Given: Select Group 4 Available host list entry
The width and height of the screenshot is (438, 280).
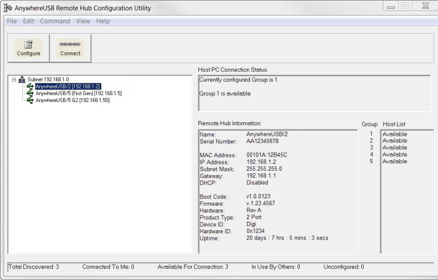Looking at the screenshot, I should [x=394, y=155].
